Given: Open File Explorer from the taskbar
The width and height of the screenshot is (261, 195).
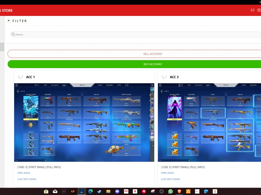Looking at the screenshot, I should point(108,191).
